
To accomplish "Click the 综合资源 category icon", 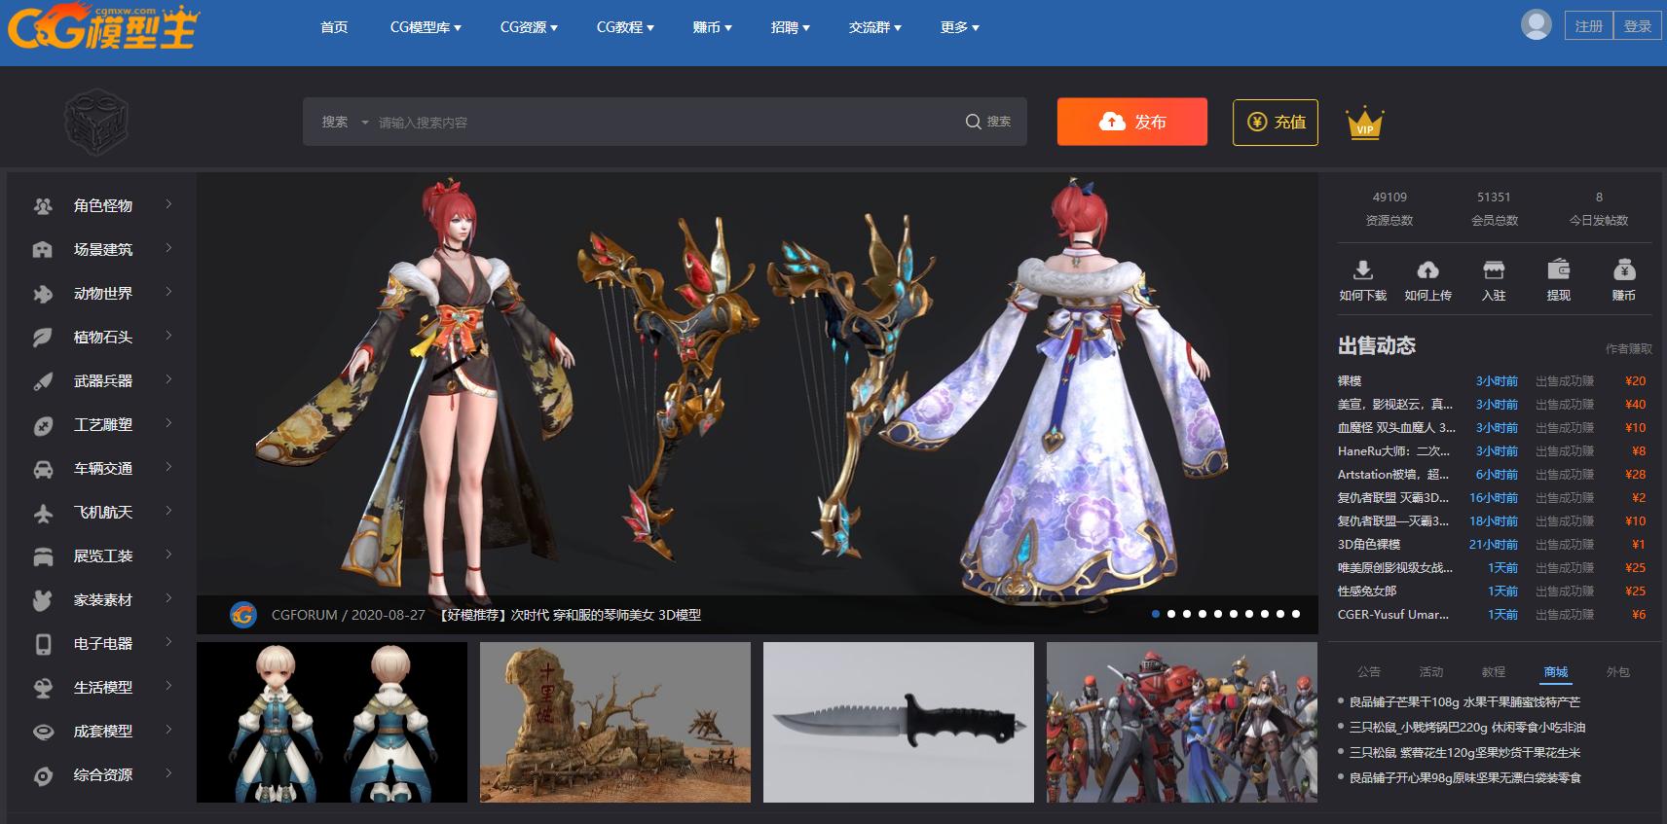I will (x=42, y=775).
